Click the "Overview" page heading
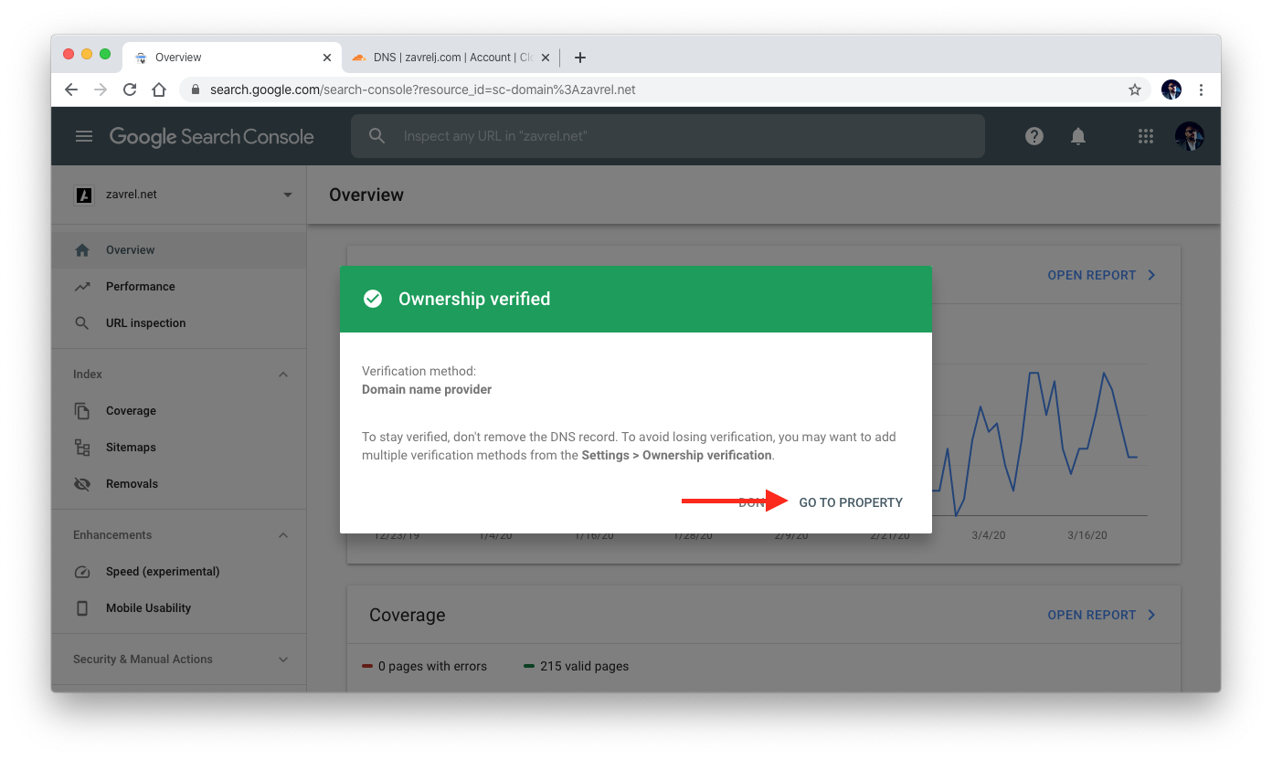 click(366, 195)
